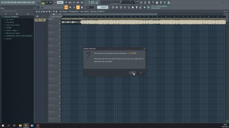
Task: Open the Pattern 1 selector
Action: tap(103, 7)
